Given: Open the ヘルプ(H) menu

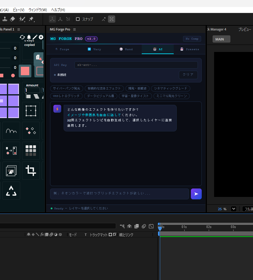Looking at the screenshot, I should click(x=58, y=10).
